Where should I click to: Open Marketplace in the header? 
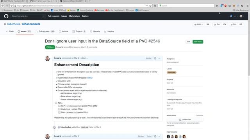(x=75, y=16)
